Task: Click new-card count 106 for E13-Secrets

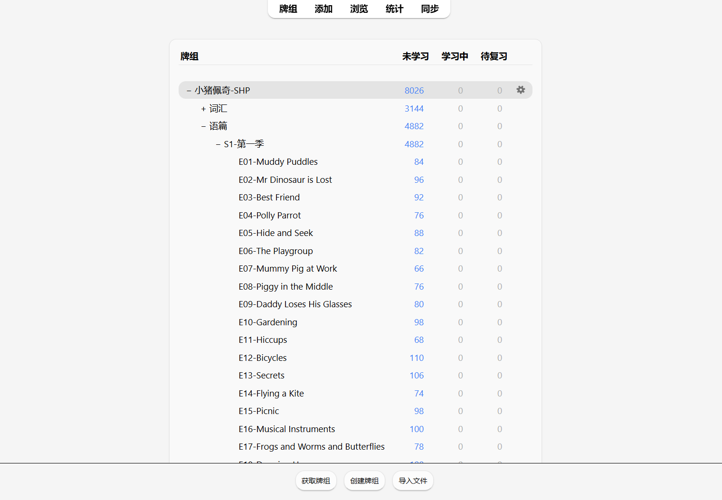Action: point(417,376)
